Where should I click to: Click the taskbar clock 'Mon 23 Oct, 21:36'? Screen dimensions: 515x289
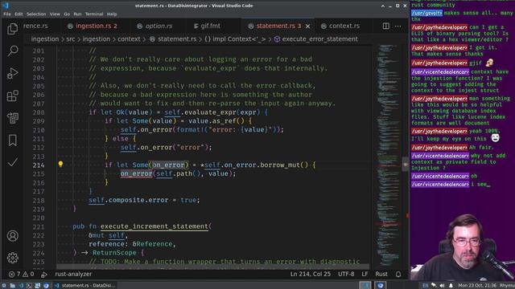click(478, 286)
